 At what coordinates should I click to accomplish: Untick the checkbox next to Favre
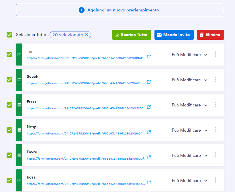9,155
